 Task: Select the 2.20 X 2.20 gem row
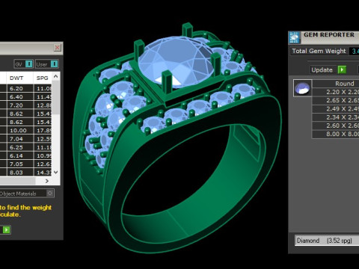(336, 92)
